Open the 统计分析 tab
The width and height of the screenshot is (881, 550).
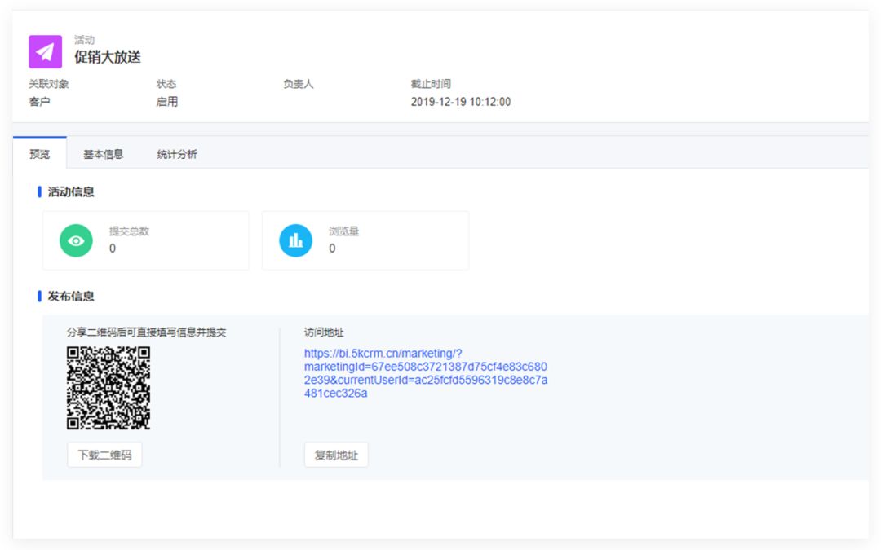click(x=176, y=154)
